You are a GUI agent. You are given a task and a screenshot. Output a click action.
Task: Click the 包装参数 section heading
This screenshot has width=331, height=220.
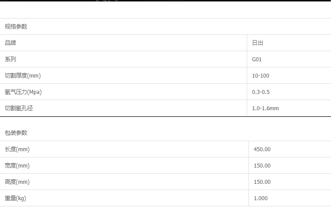(16, 133)
